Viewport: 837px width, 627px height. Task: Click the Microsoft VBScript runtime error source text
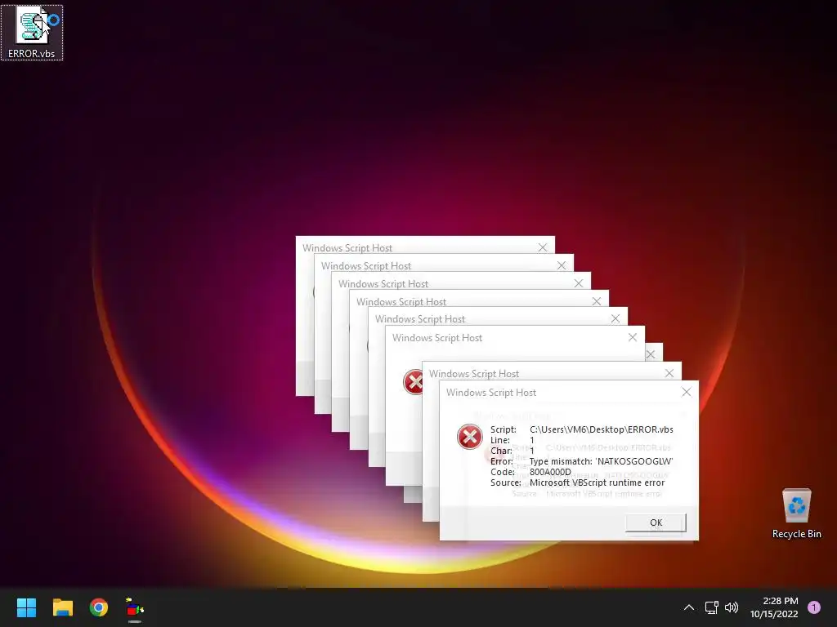(598, 482)
